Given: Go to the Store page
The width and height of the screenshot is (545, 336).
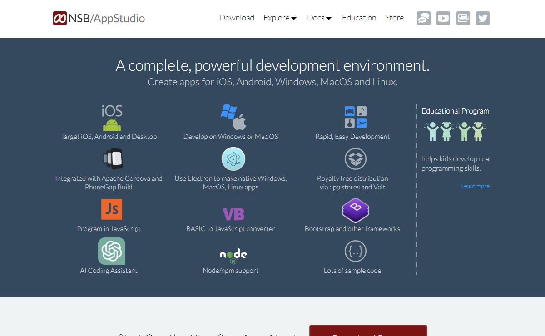Looking at the screenshot, I should click(x=394, y=18).
